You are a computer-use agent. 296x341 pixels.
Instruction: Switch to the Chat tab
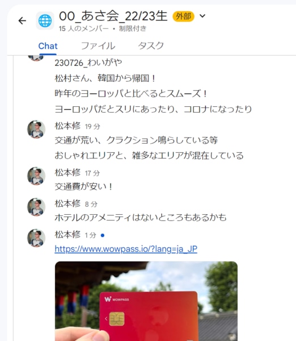coord(48,46)
